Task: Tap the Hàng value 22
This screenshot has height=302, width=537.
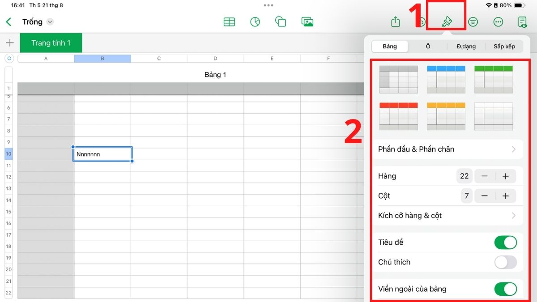Action: pyautogui.click(x=465, y=176)
